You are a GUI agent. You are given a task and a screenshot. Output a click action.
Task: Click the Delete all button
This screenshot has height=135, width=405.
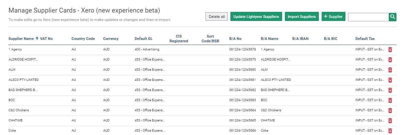tap(216, 17)
